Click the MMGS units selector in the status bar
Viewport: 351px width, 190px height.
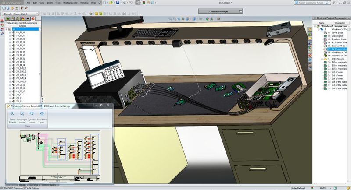[323, 188]
